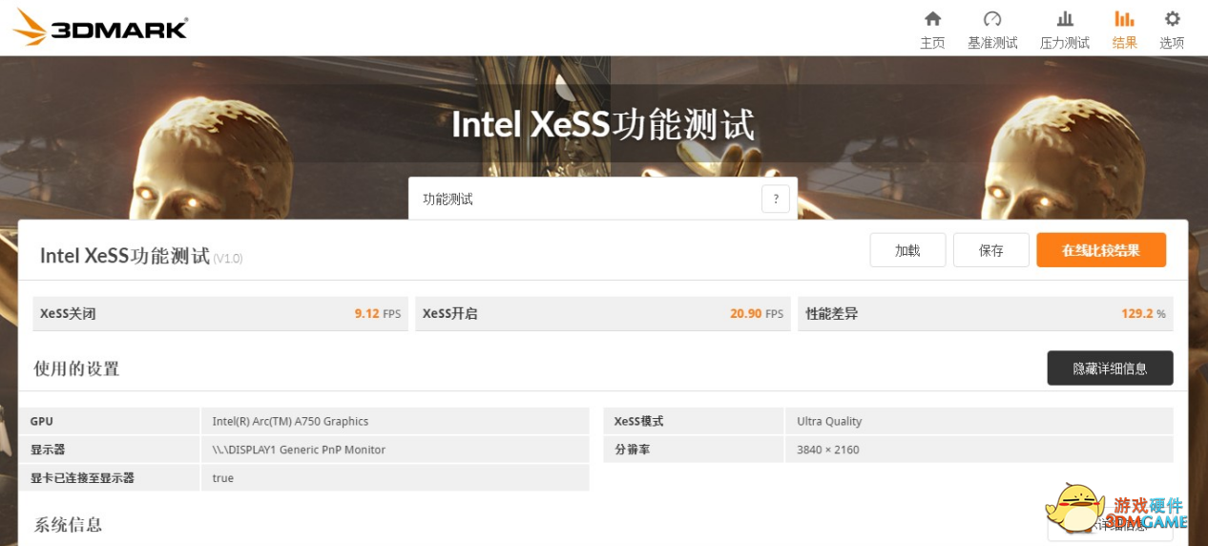This screenshot has height=546, width=1208.
Task: Click the 显卡已连接至显示器 row label
Action: [82, 478]
